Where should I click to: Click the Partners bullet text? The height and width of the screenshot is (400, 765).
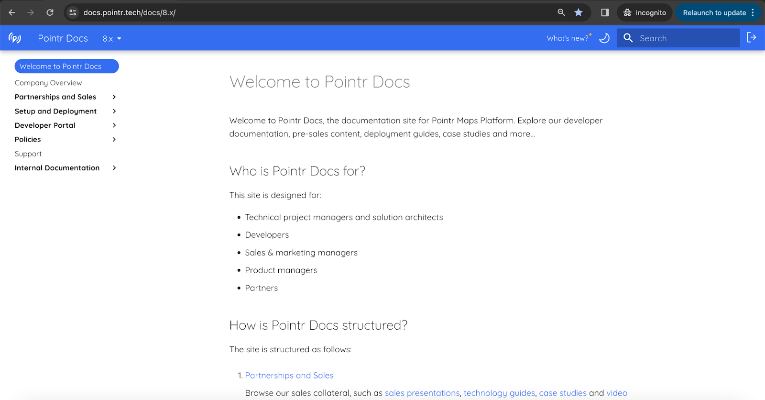coord(261,288)
